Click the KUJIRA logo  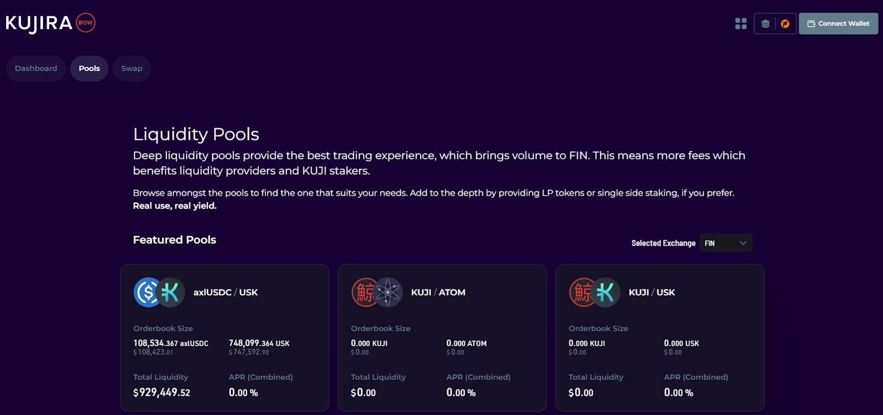tap(39, 23)
